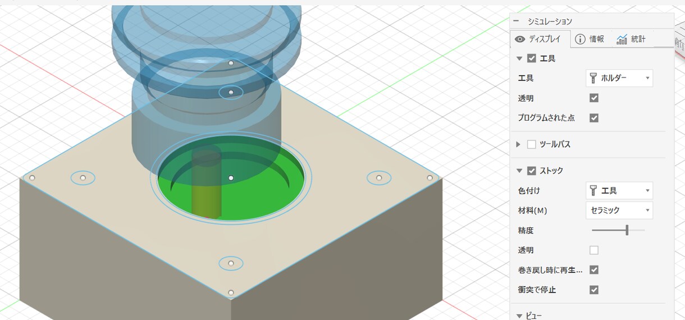685x320 pixels.
Task: Uncheck the 工具 section checkbox
Action: tap(532, 58)
